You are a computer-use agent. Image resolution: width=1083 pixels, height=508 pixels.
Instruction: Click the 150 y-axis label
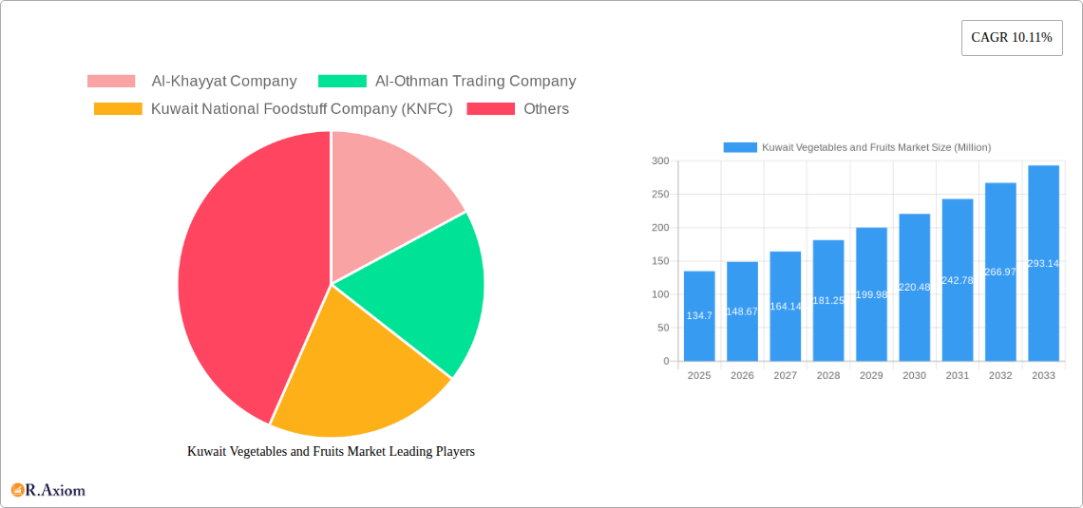pyautogui.click(x=660, y=261)
